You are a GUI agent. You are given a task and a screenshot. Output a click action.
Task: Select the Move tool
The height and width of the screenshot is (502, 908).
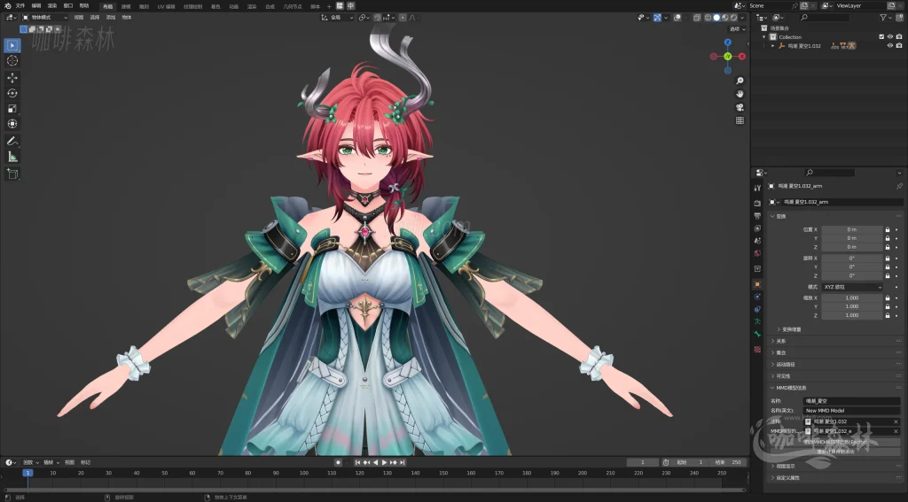pos(12,78)
